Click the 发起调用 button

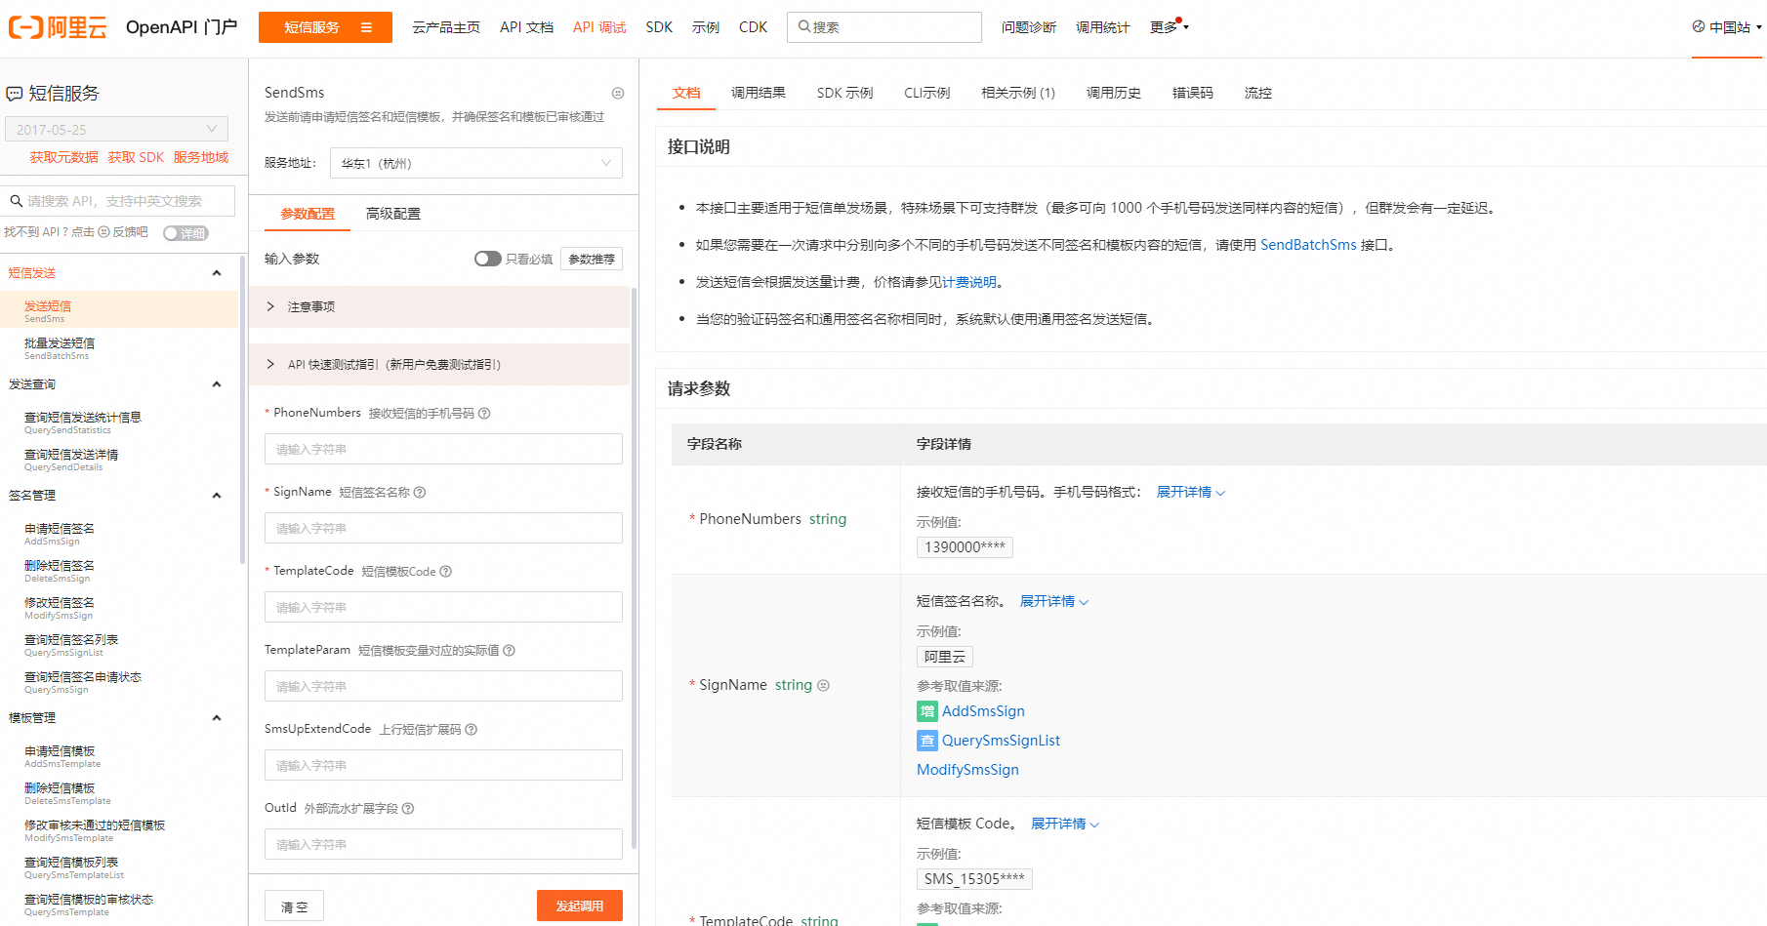pos(580,906)
